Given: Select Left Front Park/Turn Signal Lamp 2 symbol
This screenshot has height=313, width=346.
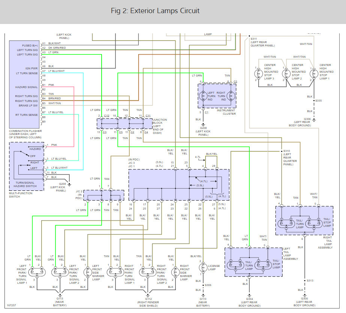Looking at the screenshot, I should pyautogui.click(x=60, y=272).
